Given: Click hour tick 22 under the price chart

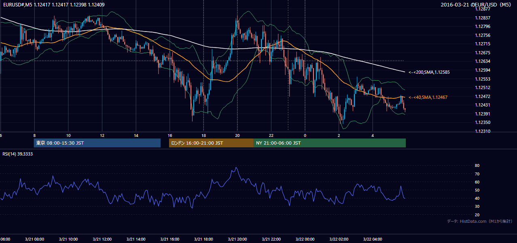Looking at the screenshot, I should (271, 135).
